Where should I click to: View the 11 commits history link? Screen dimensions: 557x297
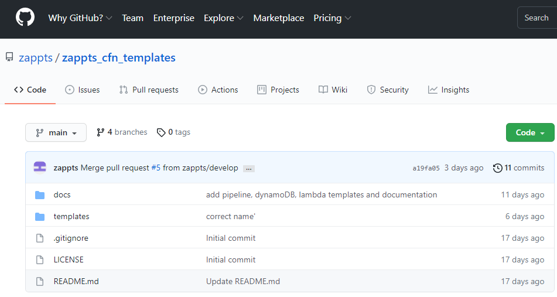(518, 168)
